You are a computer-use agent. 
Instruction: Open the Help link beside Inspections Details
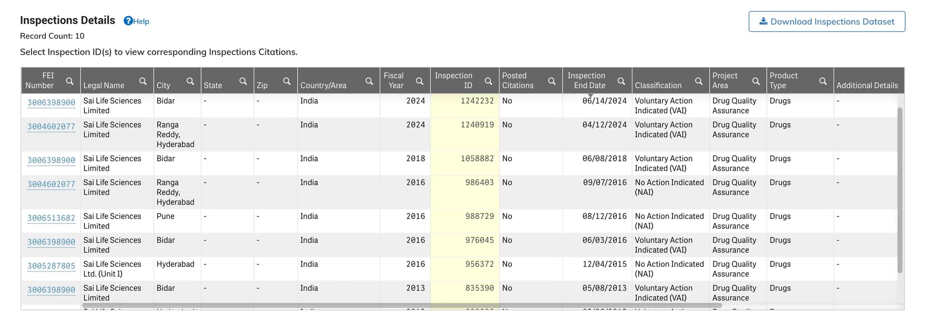[x=137, y=21]
